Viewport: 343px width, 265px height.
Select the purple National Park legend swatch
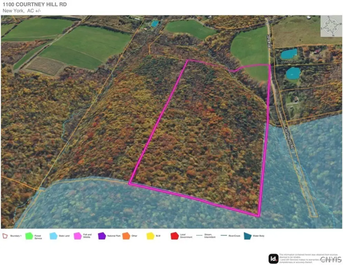coord(102,236)
